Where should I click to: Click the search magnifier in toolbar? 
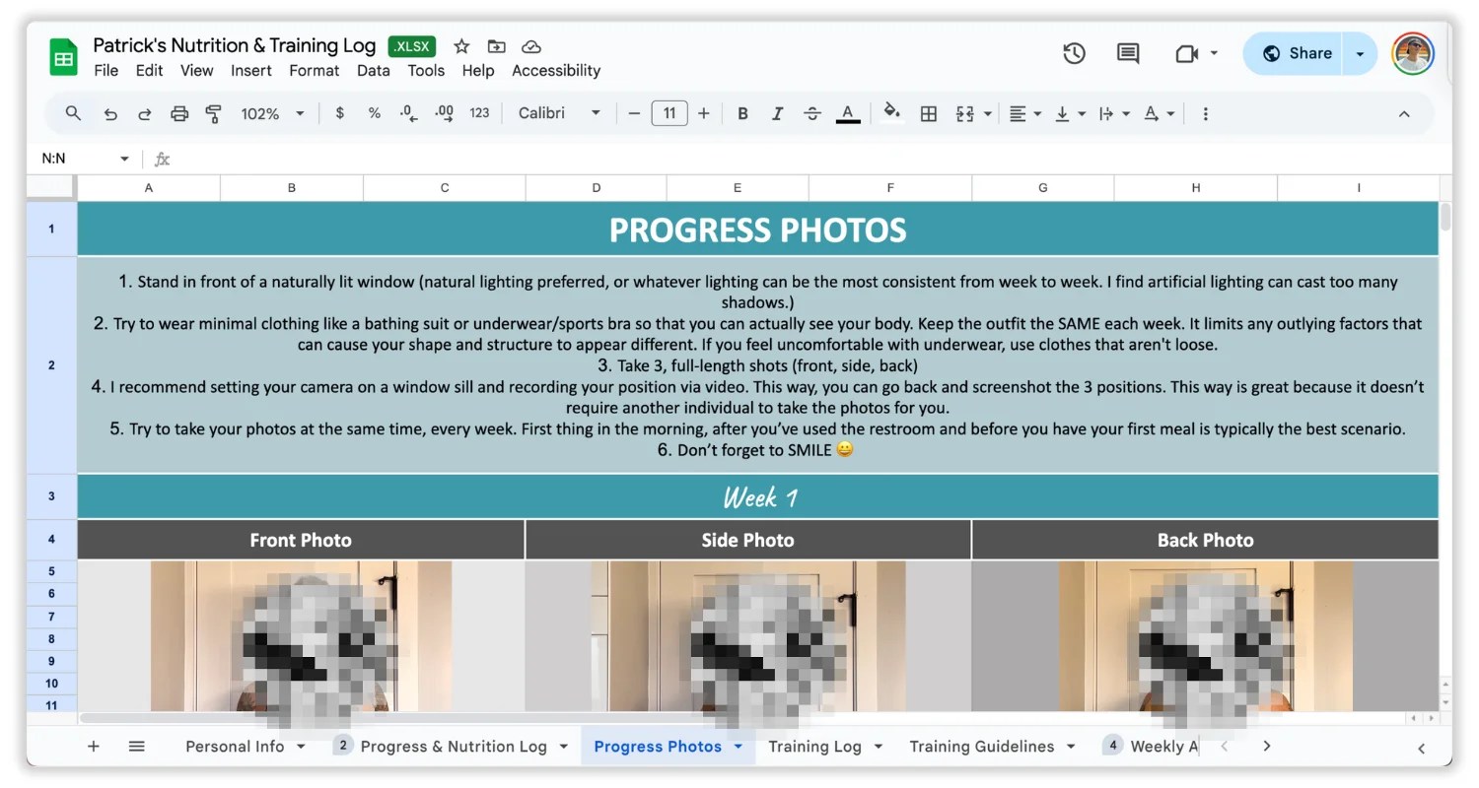point(73,113)
